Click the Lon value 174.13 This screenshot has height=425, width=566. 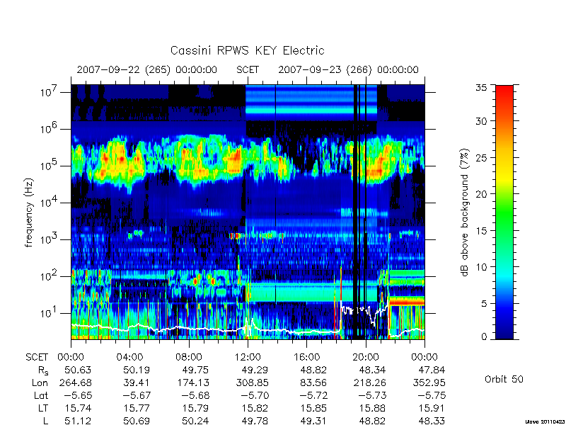(192, 382)
